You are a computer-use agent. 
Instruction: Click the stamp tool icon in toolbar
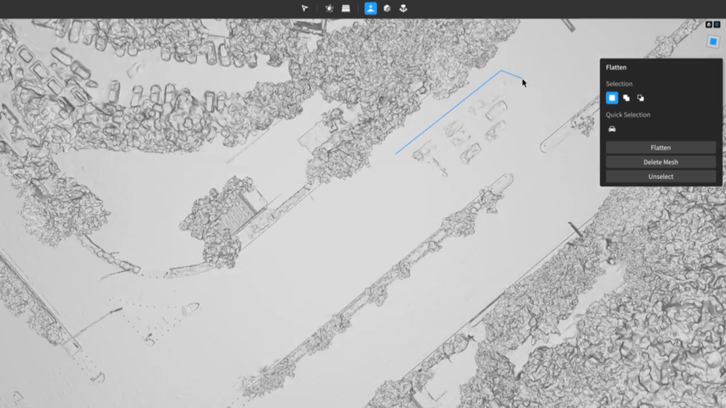coord(403,8)
